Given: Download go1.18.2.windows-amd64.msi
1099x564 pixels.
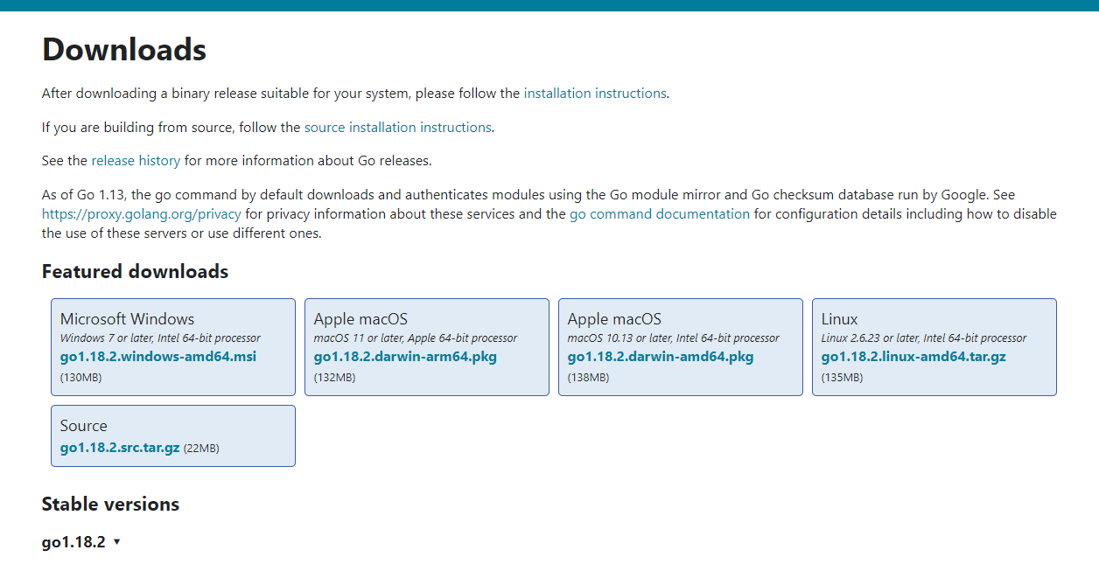Looking at the screenshot, I should [x=158, y=357].
